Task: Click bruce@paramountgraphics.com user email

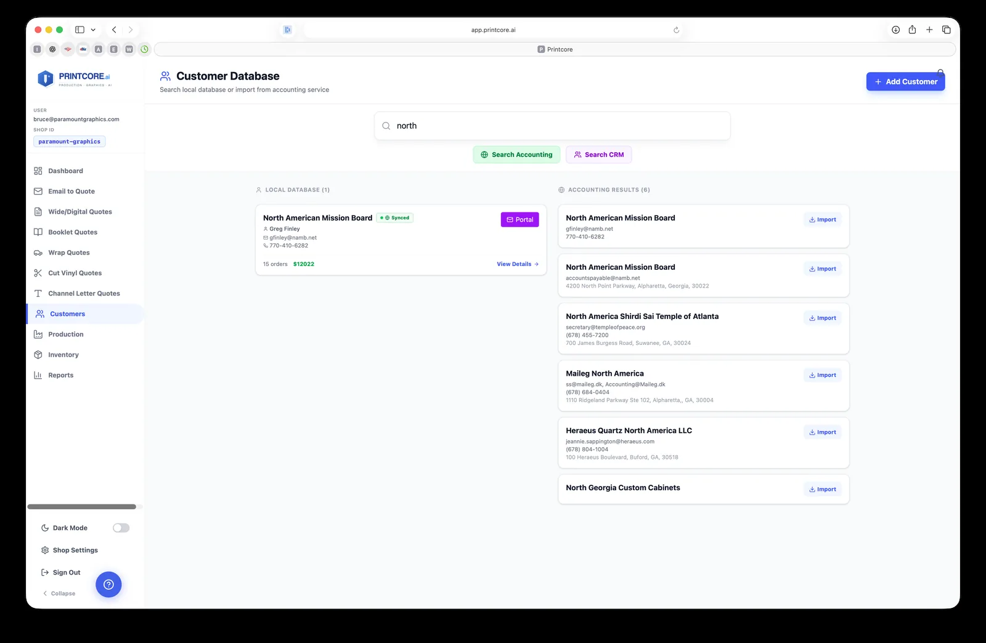Action: click(x=76, y=119)
